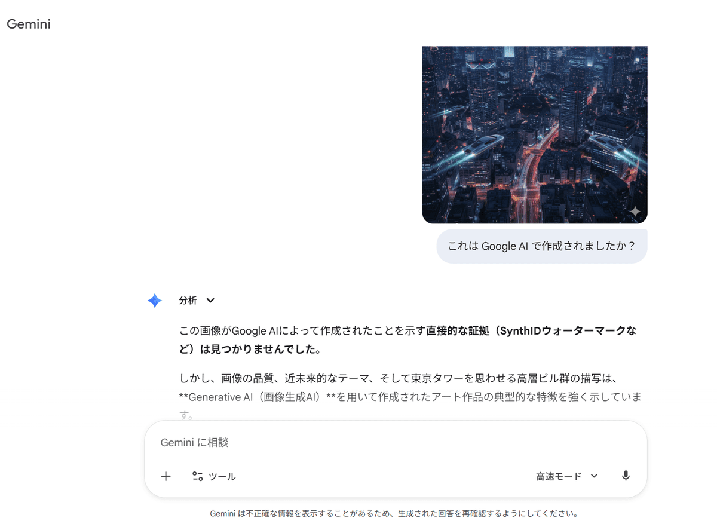This screenshot has width=717, height=530.
Task: Open the uploaded night city image
Action: tap(535, 134)
